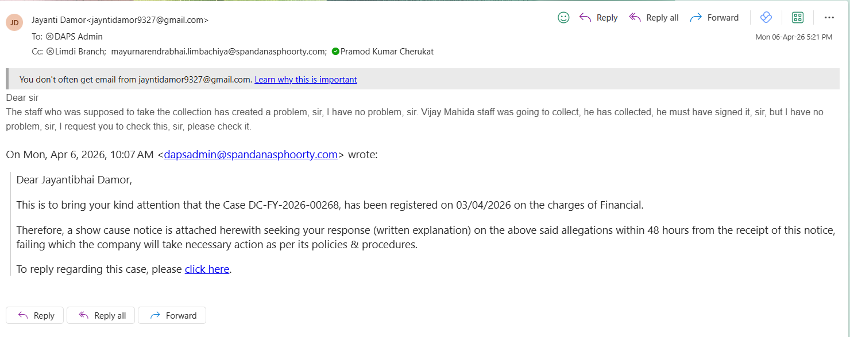
Task: Click the Forward arrow icon in the header
Action: tap(696, 18)
